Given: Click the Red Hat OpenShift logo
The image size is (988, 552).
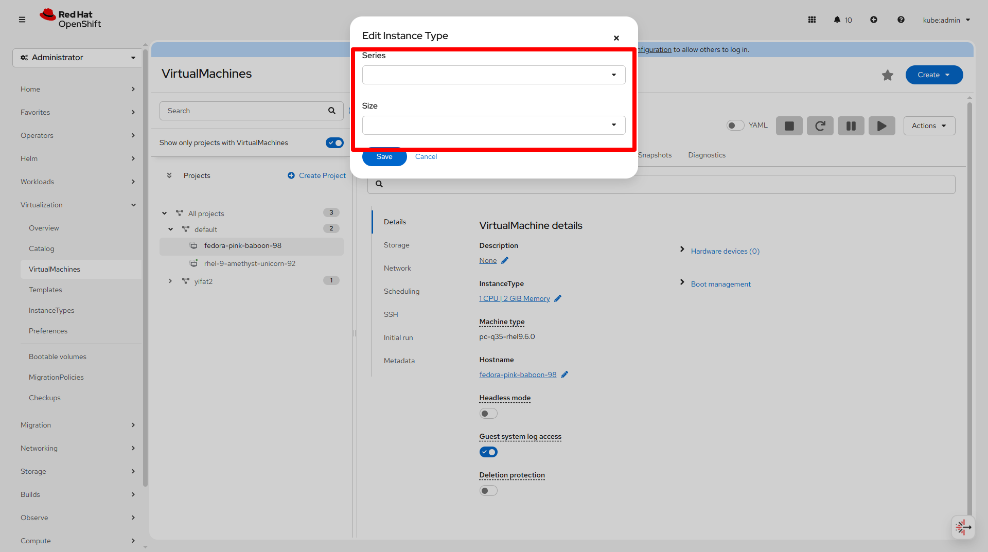Looking at the screenshot, I should [x=70, y=19].
